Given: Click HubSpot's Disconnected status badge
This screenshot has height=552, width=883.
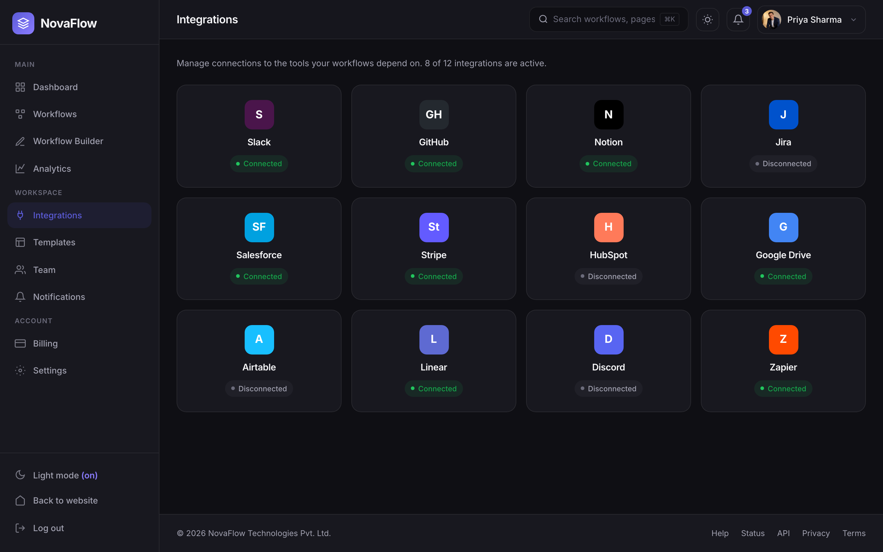Looking at the screenshot, I should [x=609, y=276].
